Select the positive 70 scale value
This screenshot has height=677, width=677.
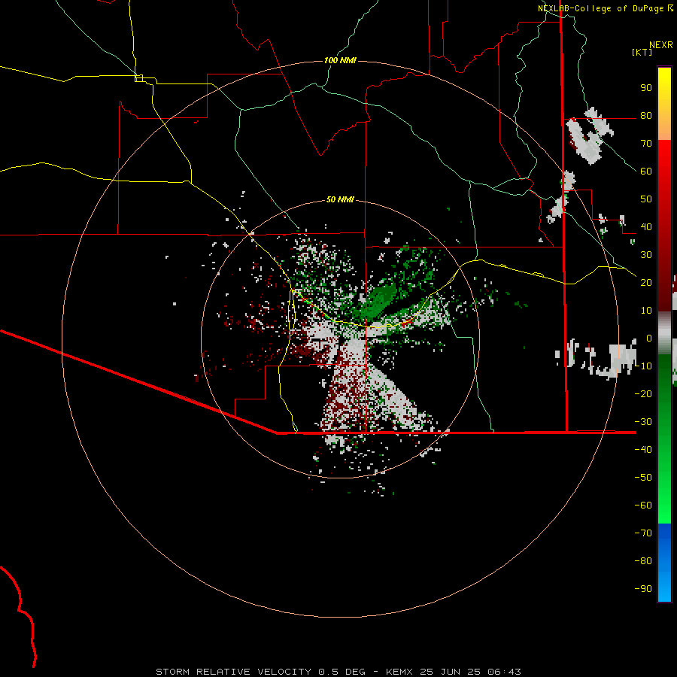click(646, 144)
